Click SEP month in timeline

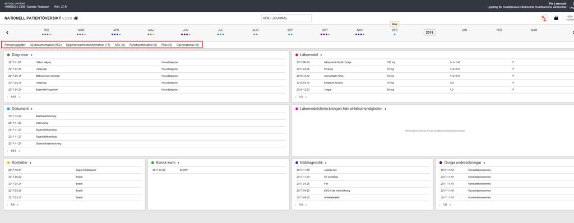290,30
